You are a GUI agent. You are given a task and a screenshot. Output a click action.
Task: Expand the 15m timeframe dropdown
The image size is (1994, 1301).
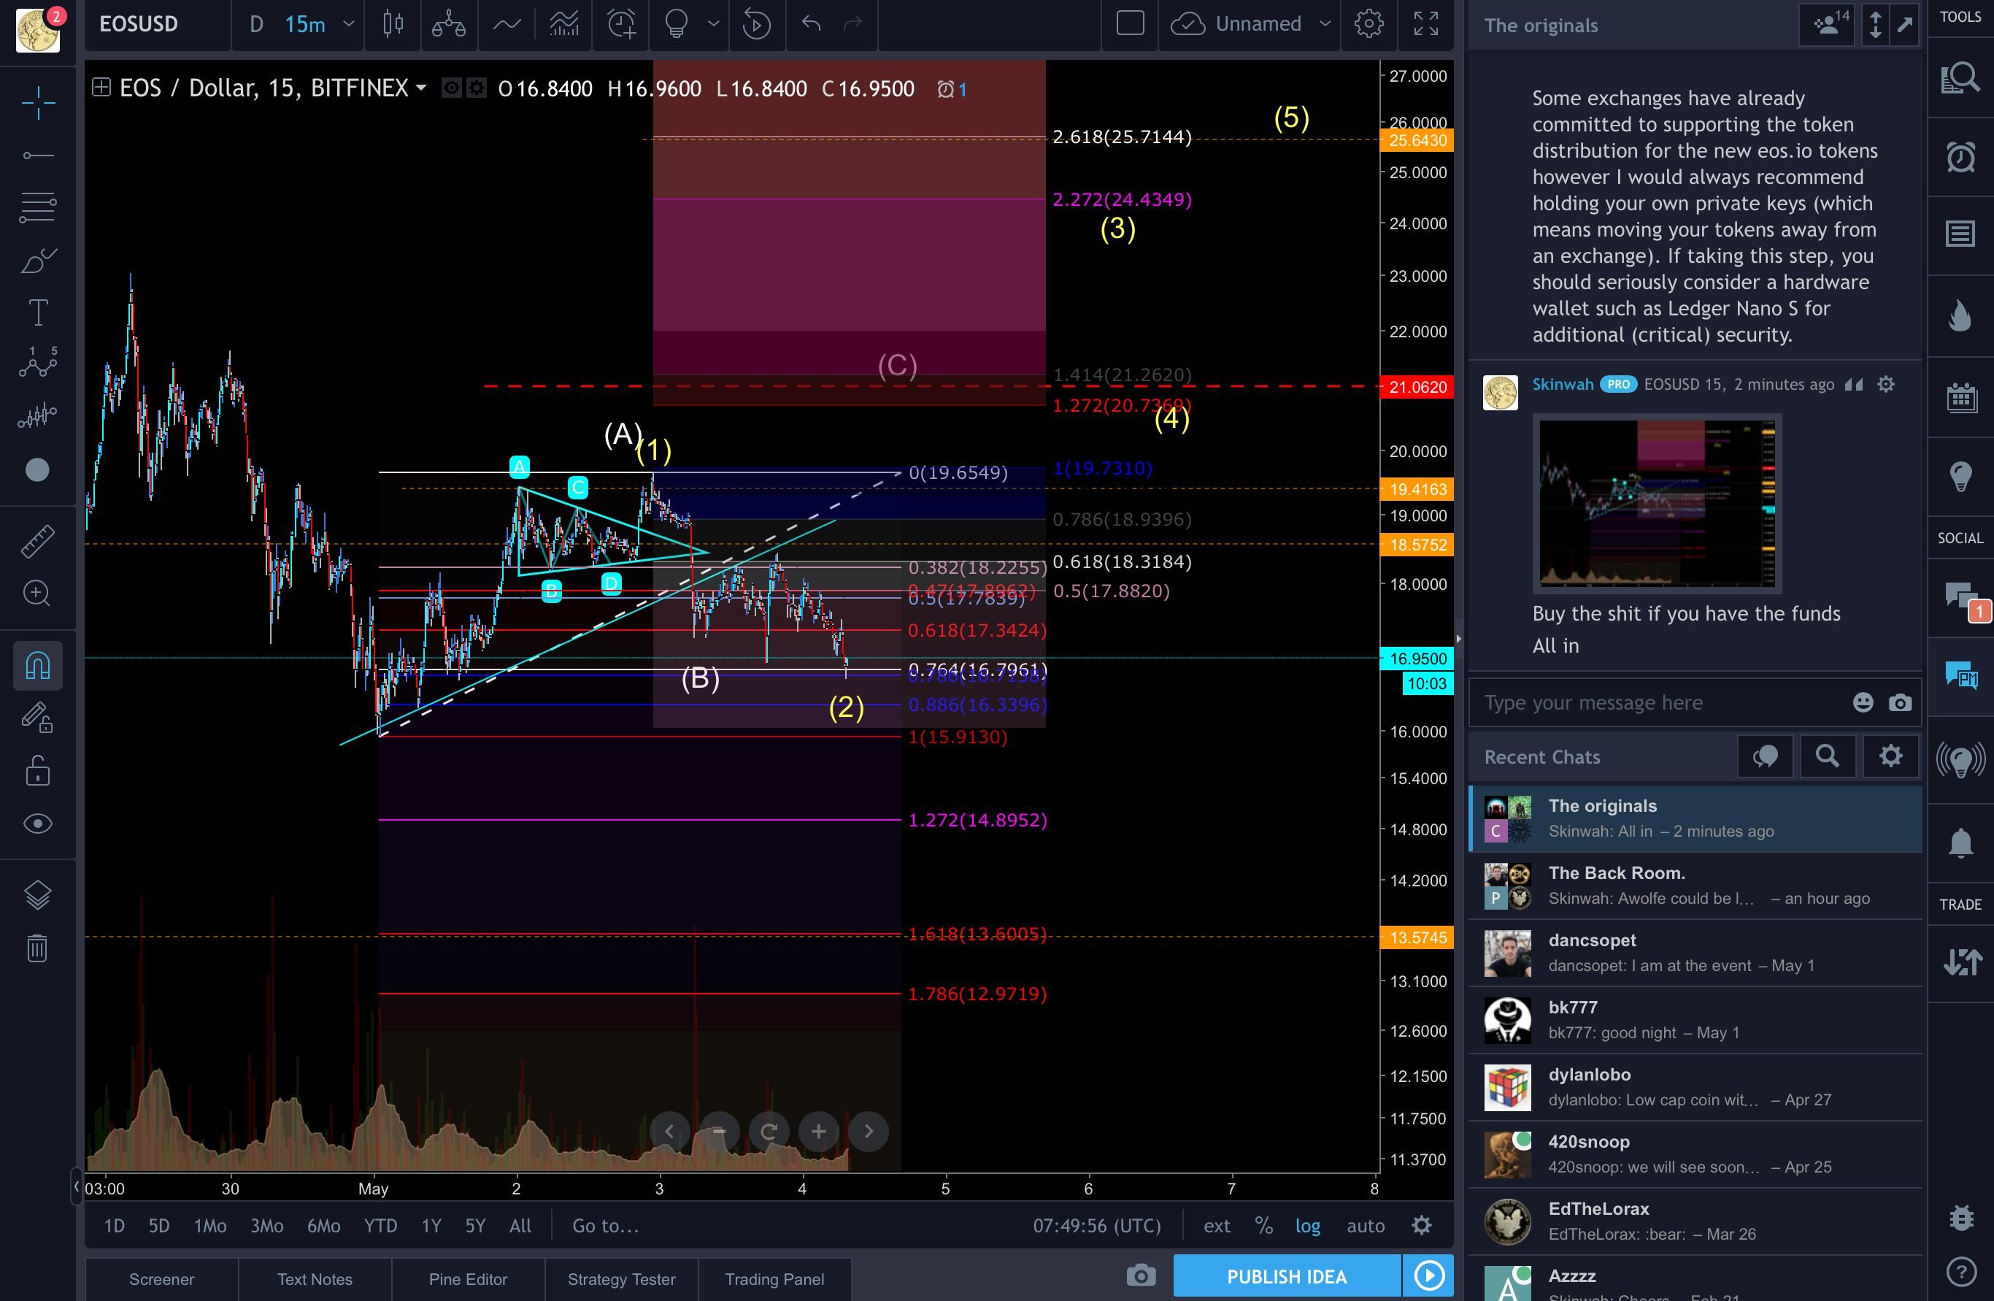(x=349, y=24)
